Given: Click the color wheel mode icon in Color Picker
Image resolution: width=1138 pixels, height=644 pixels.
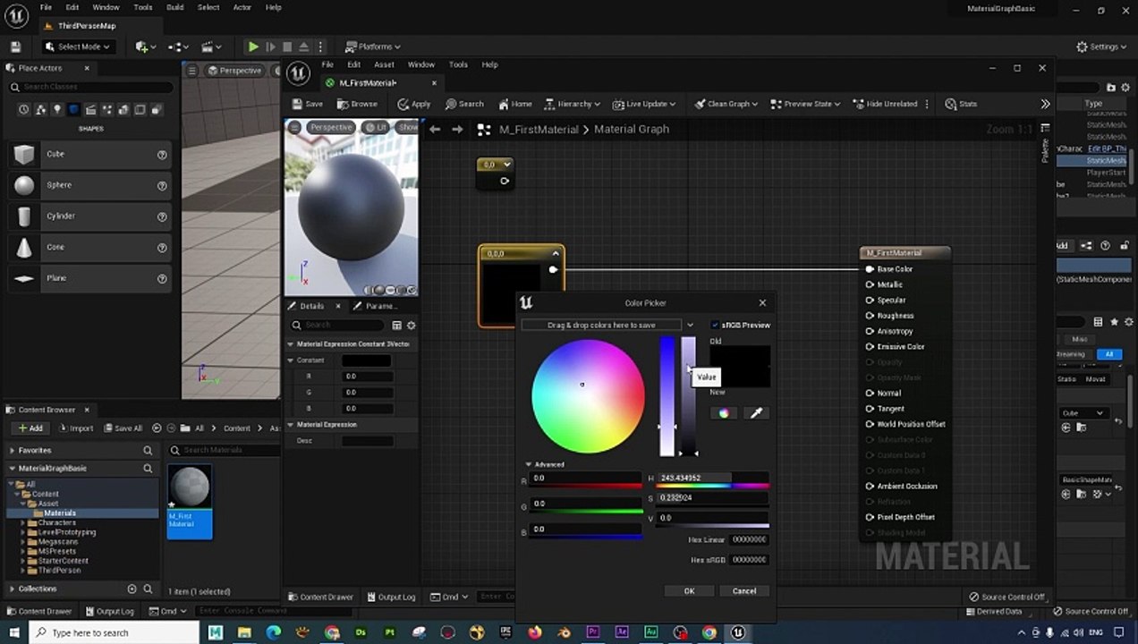Looking at the screenshot, I should coord(724,413).
